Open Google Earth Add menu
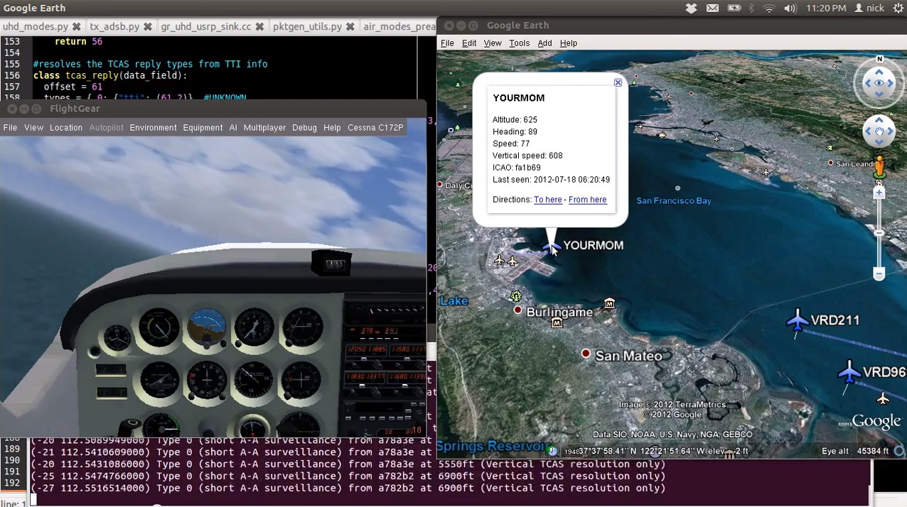This screenshot has width=907, height=507. tap(544, 43)
